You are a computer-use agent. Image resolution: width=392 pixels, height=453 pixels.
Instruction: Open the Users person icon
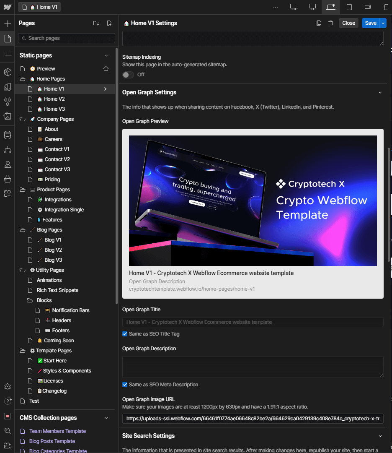[x=8, y=164]
